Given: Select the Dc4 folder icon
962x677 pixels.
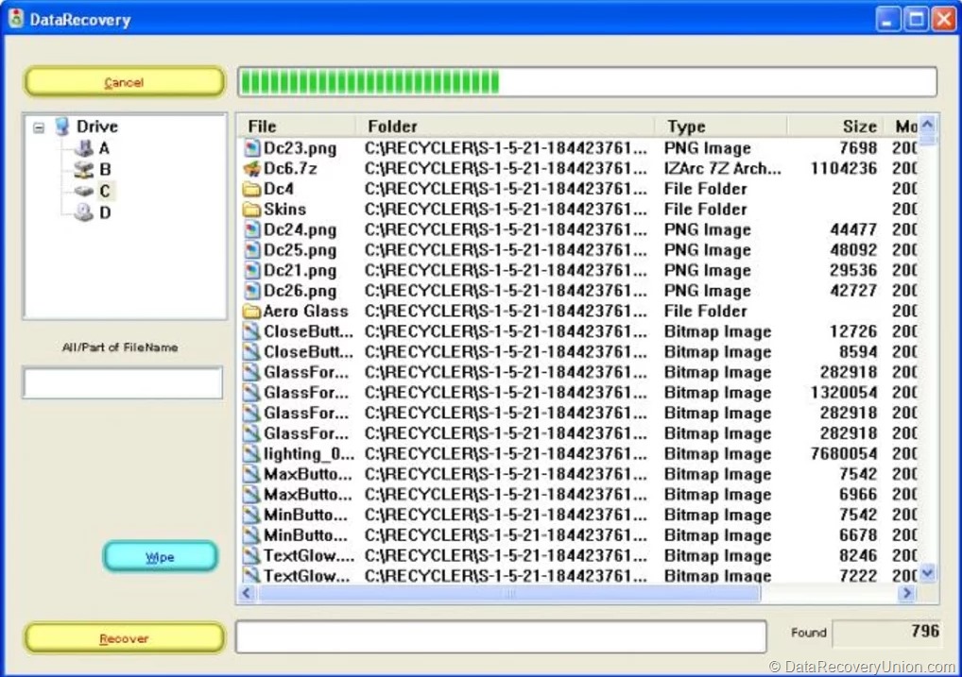Looking at the screenshot, I should [x=251, y=189].
